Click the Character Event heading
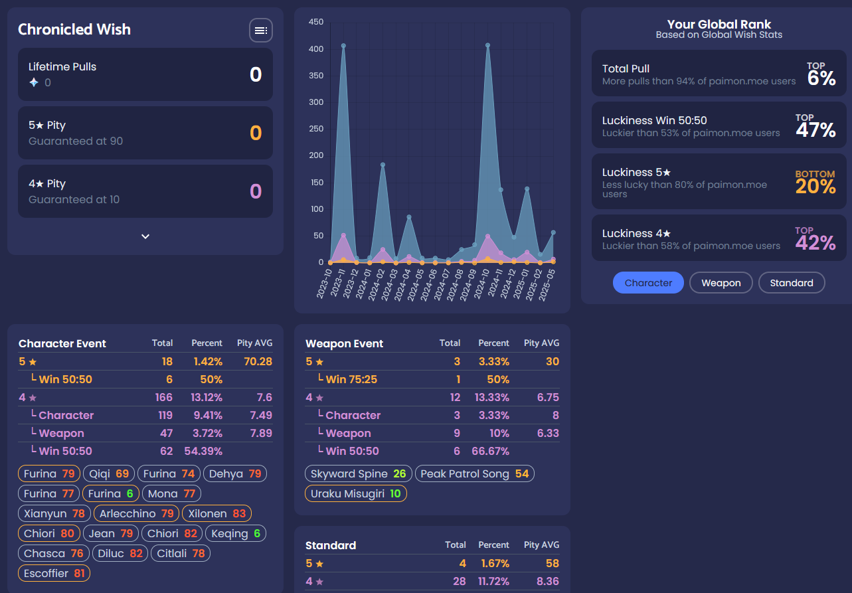 (x=62, y=343)
